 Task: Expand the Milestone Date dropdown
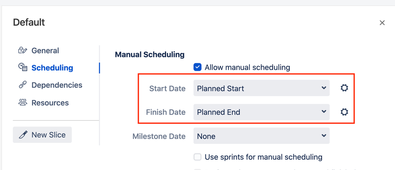261,136
